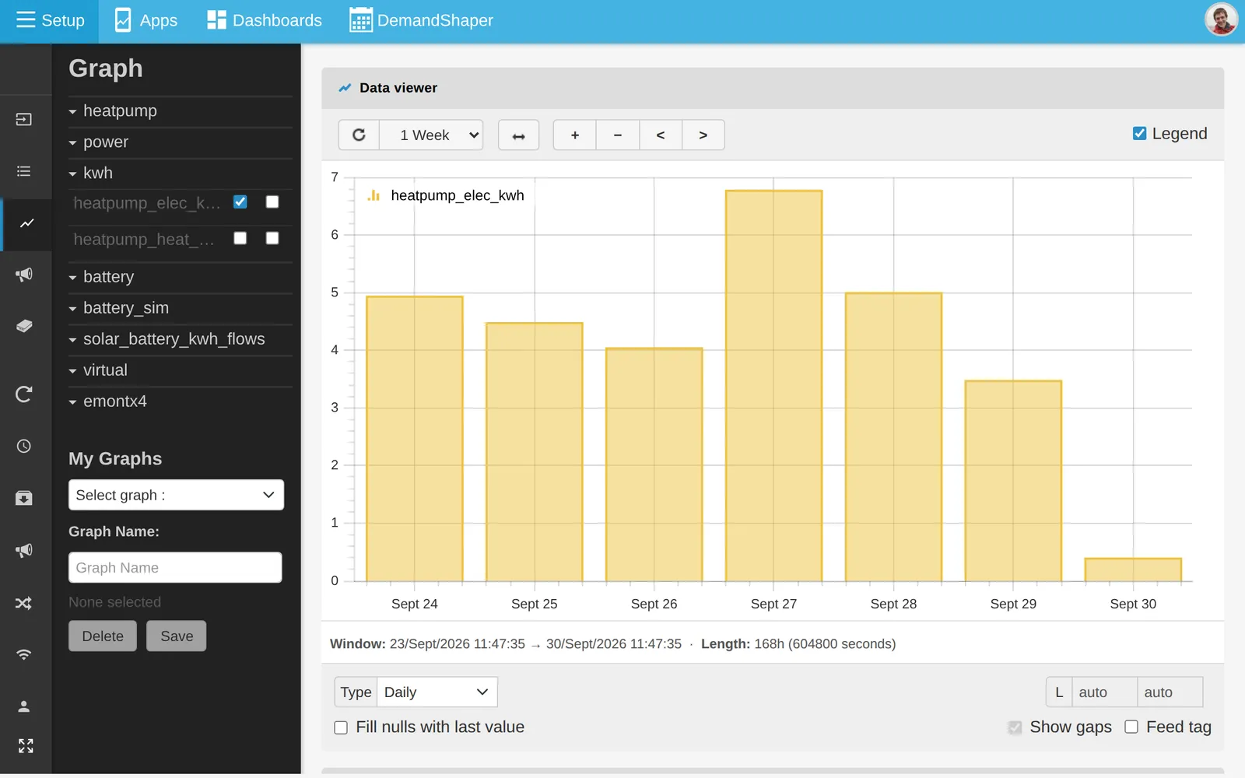The height and width of the screenshot is (778, 1245).
Task: Click the Save graph button
Action: point(177,636)
